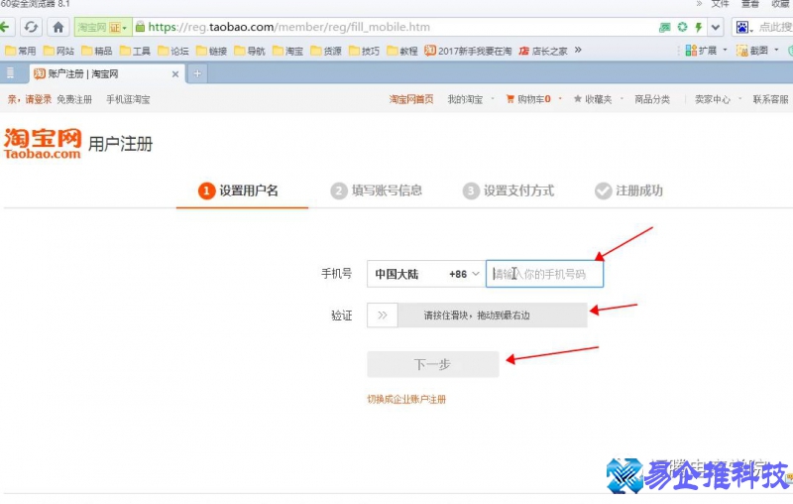The height and width of the screenshot is (504, 793).
Task: Open the 教程 bookmarks folder
Action: (402, 51)
